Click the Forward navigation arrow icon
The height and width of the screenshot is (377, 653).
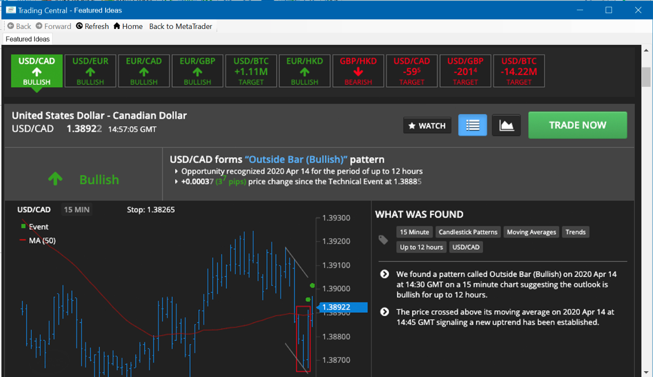pos(39,26)
